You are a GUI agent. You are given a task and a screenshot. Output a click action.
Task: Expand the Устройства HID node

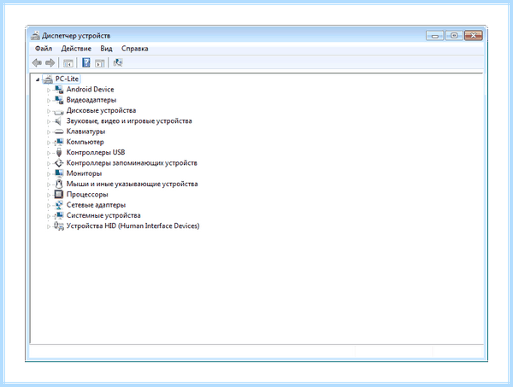[49, 226]
